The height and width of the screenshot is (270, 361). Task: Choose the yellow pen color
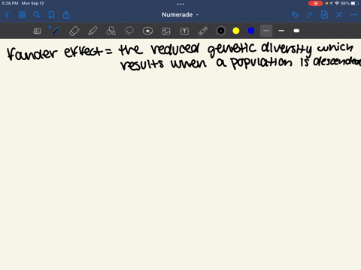[x=236, y=31]
